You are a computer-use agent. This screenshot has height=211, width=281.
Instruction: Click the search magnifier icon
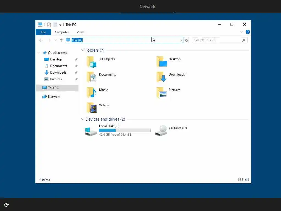(243, 40)
